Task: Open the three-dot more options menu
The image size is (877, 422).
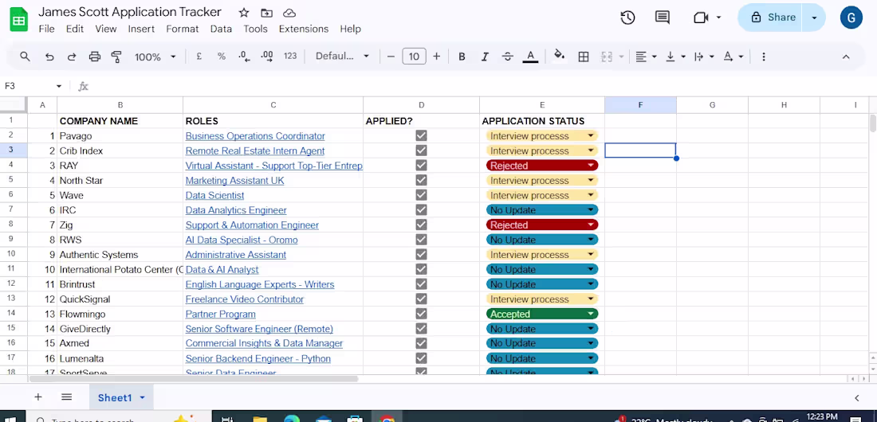Action: (x=764, y=57)
